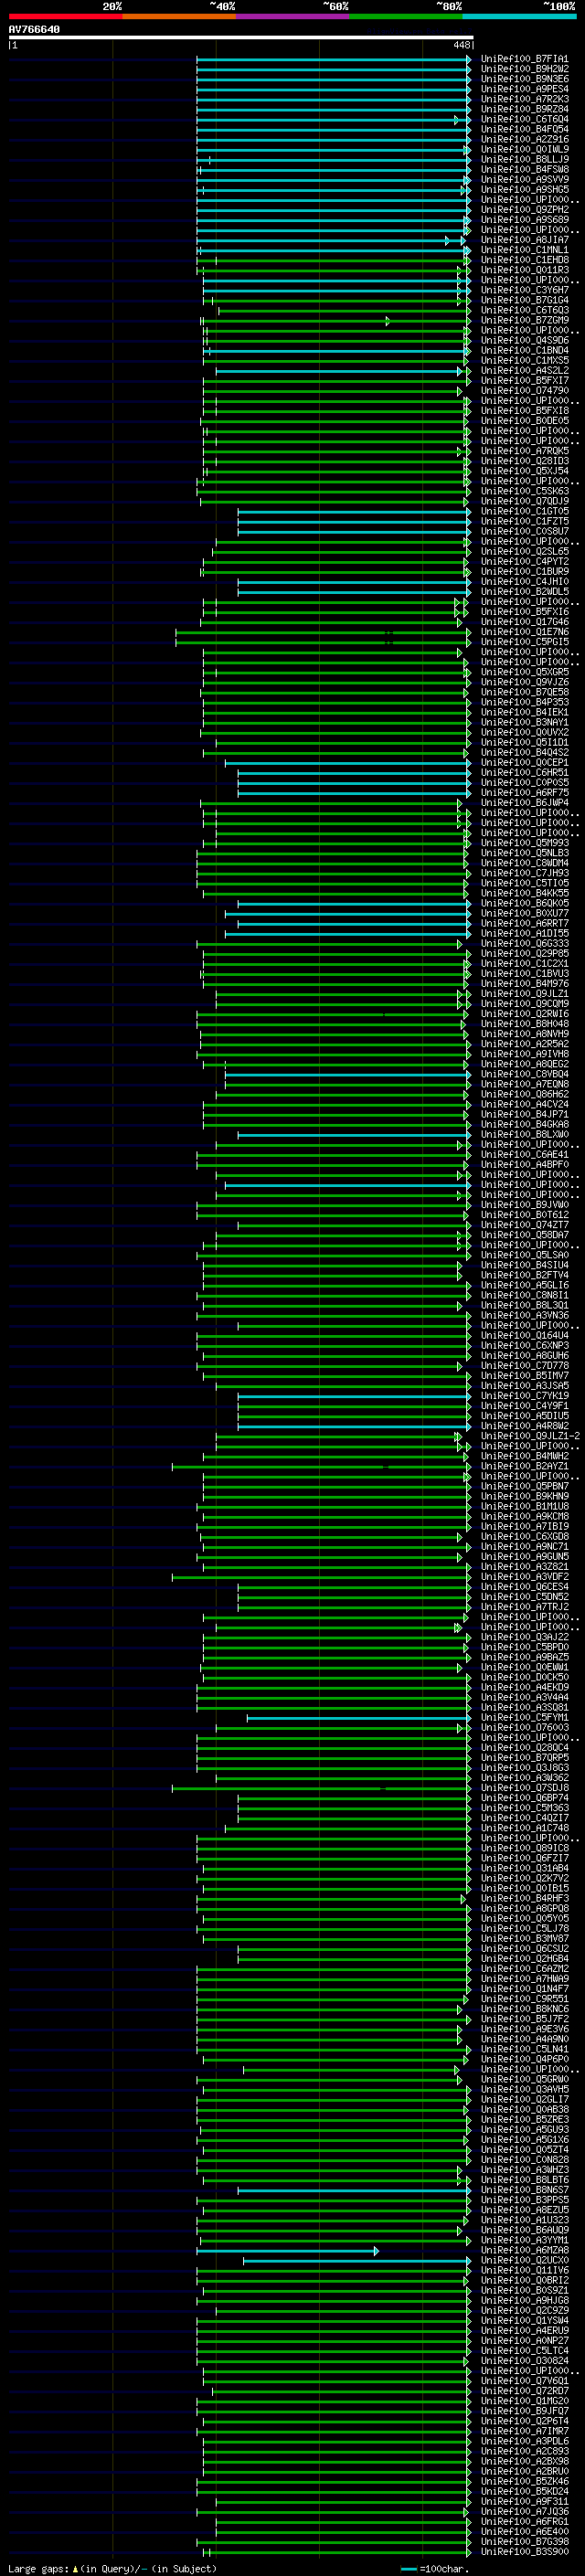Click the UniRef100_Q9VJZ6 label
This screenshot has width=585, height=2576.
tap(524, 683)
